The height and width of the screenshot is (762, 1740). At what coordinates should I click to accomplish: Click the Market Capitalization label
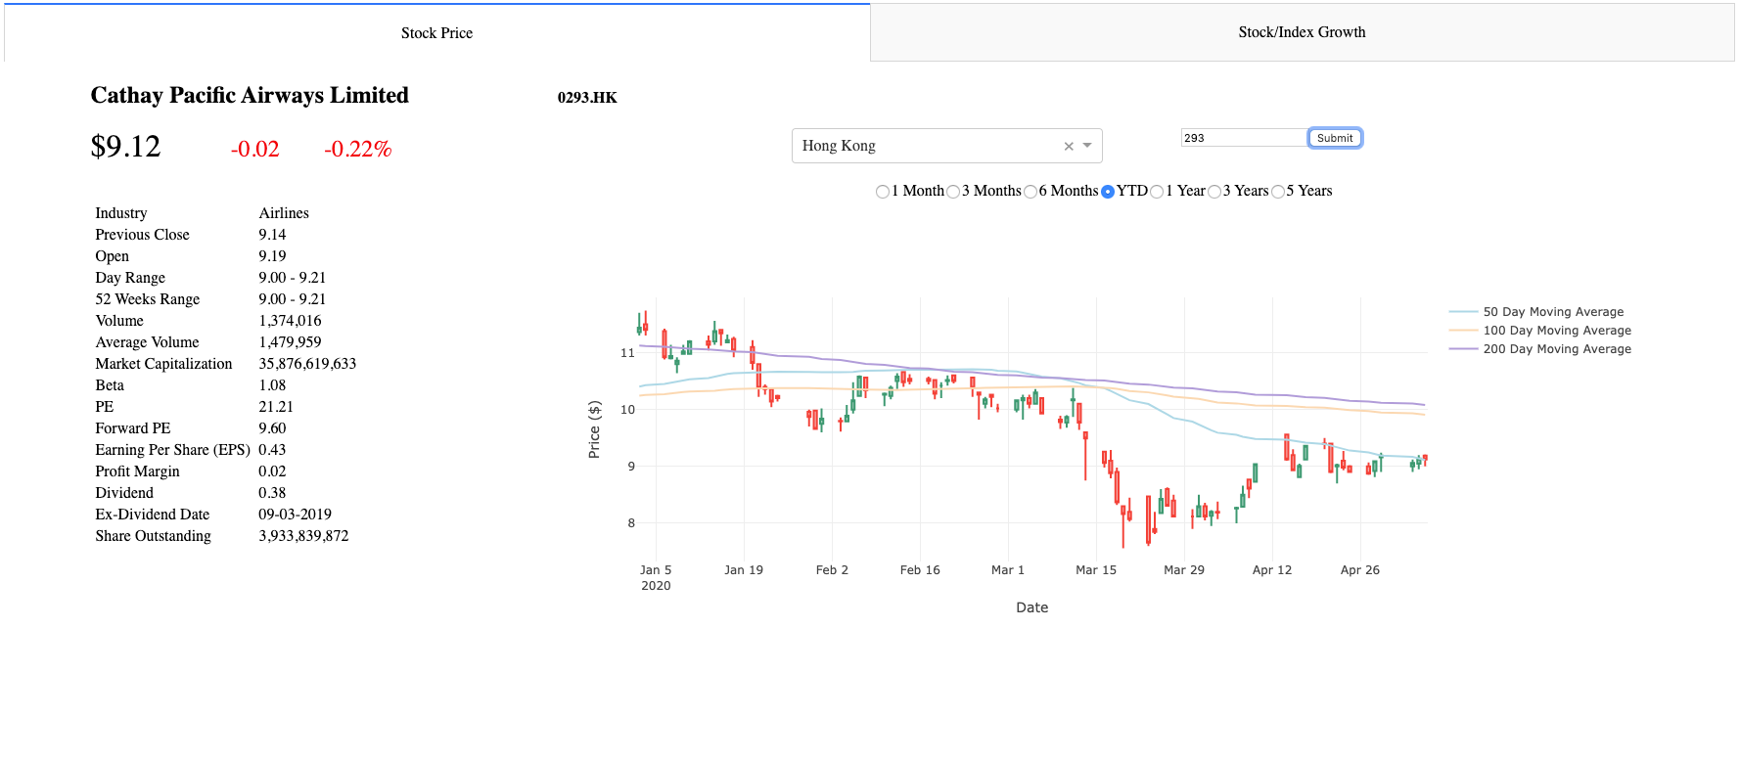click(163, 364)
